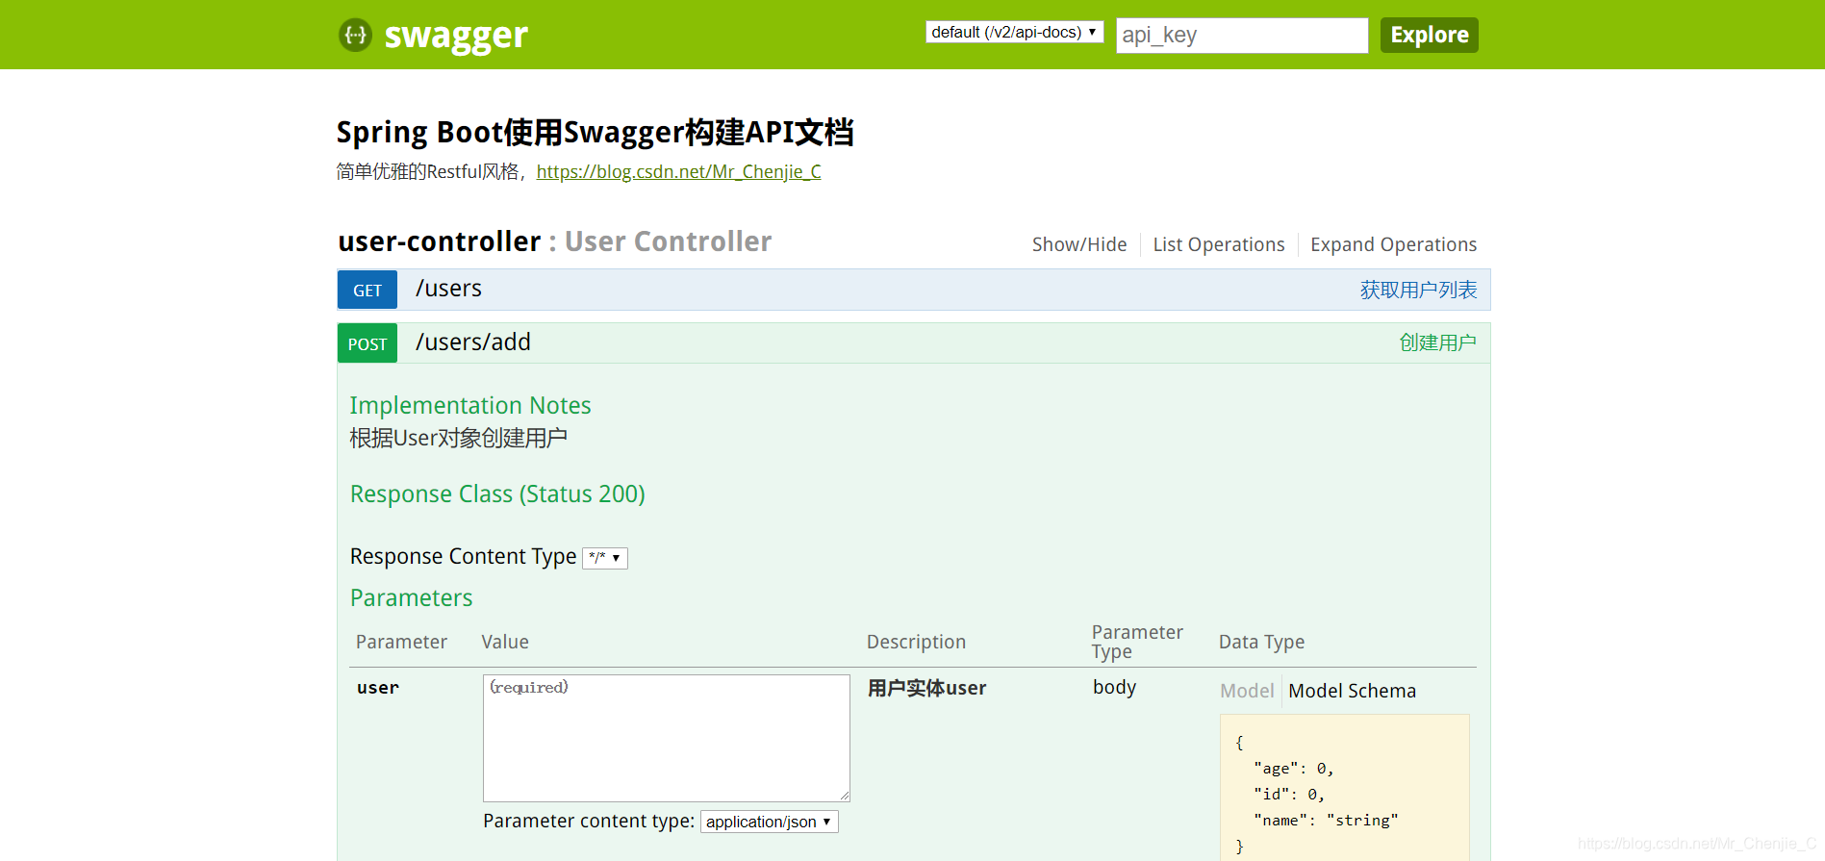Click the Response Class (Status 200) heading
Screen dimensions: 1825x861
[x=497, y=494]
